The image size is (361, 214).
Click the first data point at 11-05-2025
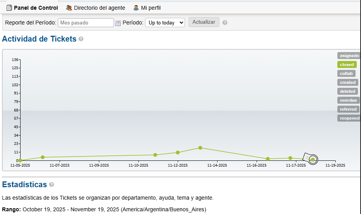(20, 160)
